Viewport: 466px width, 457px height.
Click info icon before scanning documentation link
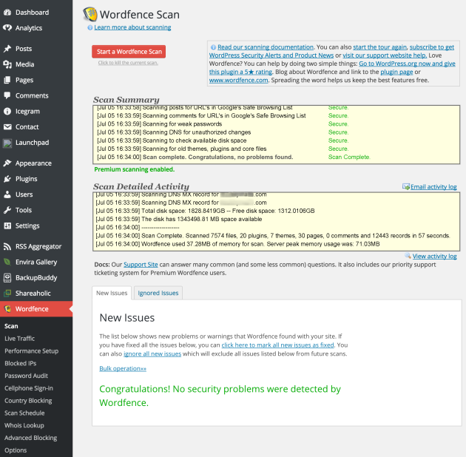pos(213,47)
